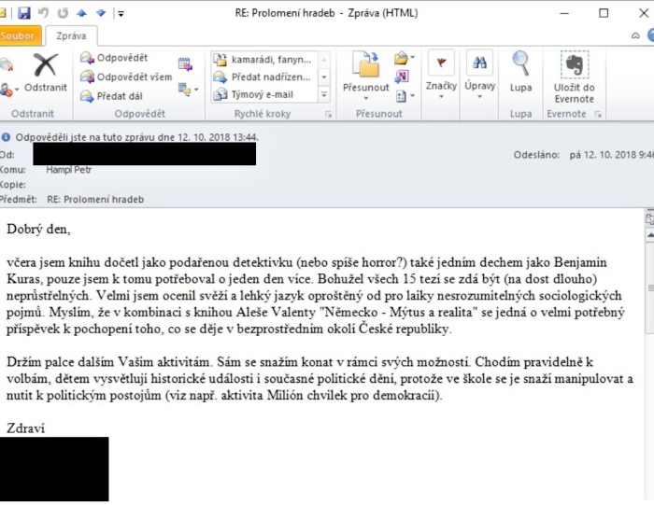Viewport: 654px width, 505px height.
Task: Click the replied-on info bar notice
Action: coord(136,136)
